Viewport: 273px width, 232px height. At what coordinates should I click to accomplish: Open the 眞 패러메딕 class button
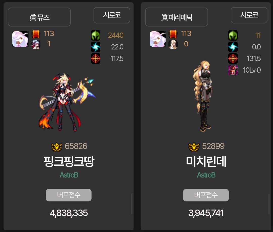176,17
